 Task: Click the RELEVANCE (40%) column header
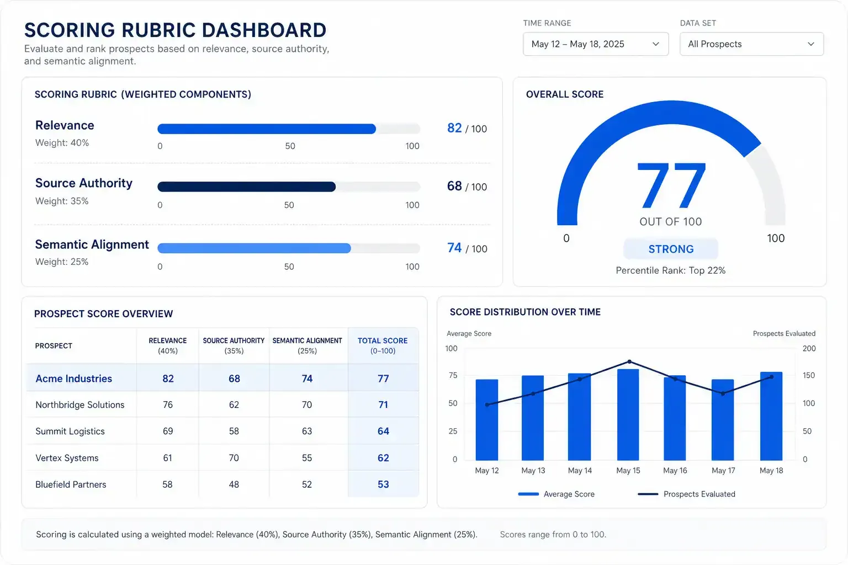click(168, 346)
